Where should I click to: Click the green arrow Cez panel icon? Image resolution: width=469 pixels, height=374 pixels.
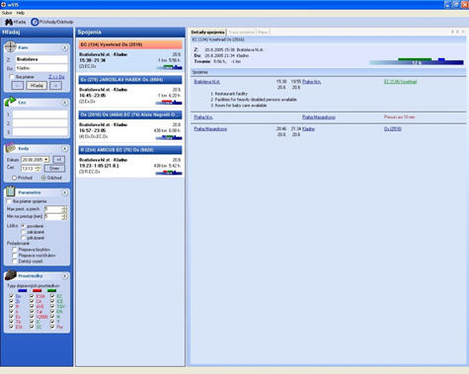click(x=10, y=102)
